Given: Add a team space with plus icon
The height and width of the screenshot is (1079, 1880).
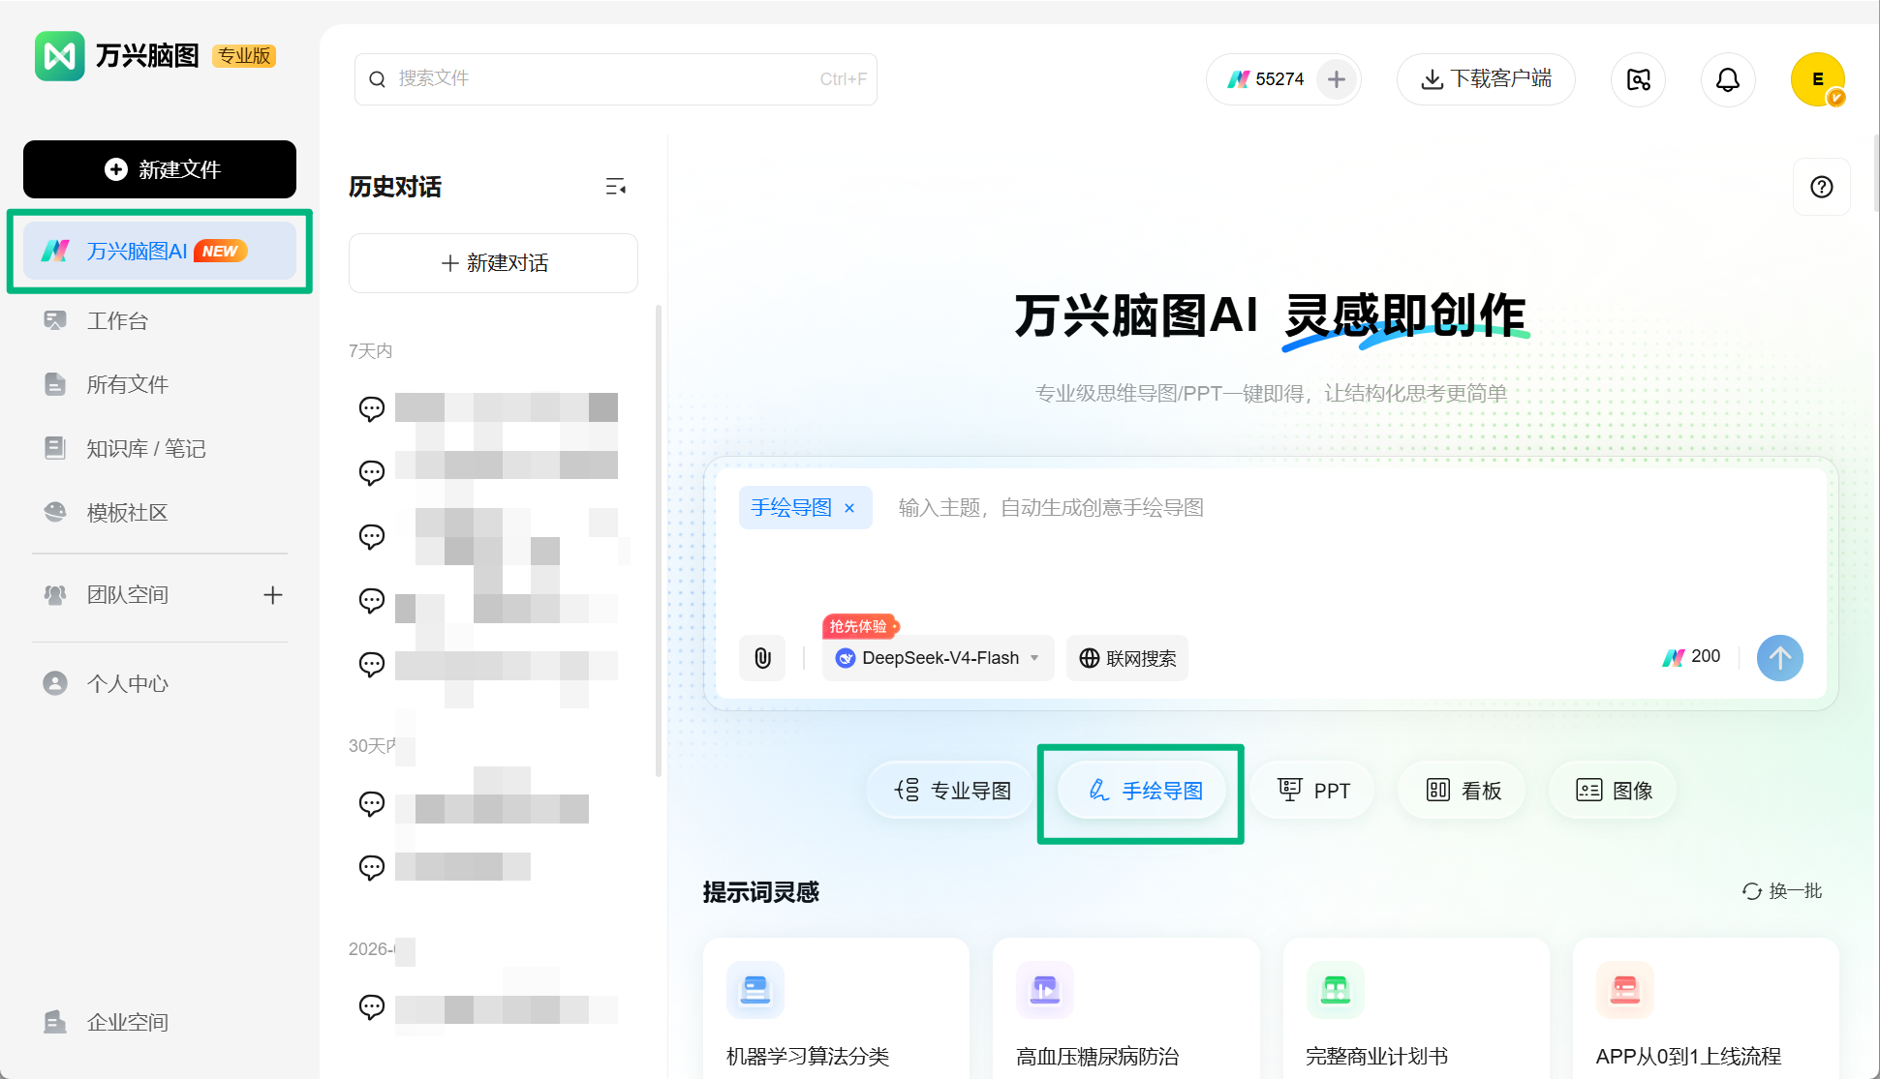Looking at the screenshot, I should click(x=273, y=595).
